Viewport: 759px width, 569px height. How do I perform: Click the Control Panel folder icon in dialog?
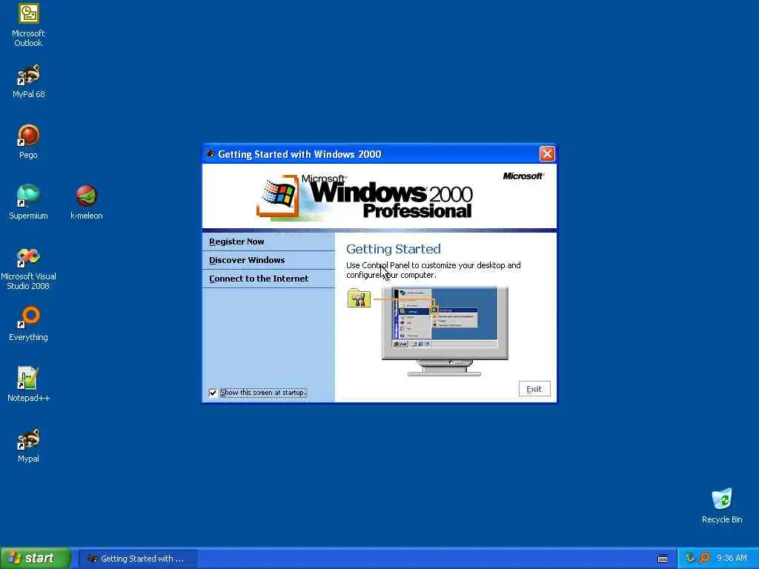coord(359,298)
